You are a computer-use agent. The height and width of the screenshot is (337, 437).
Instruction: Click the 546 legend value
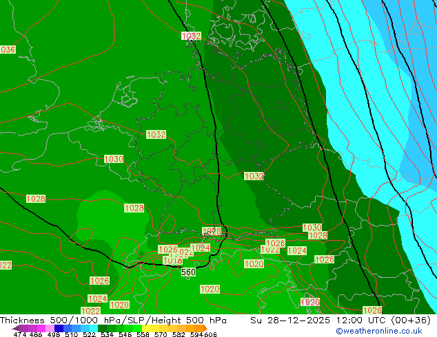point(125,334)
